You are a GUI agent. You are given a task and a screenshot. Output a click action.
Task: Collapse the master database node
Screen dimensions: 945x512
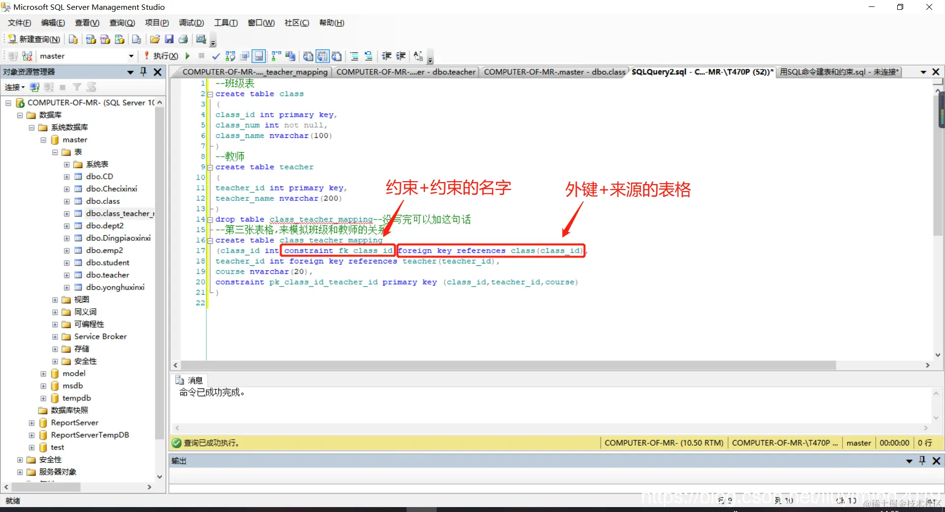43,140
